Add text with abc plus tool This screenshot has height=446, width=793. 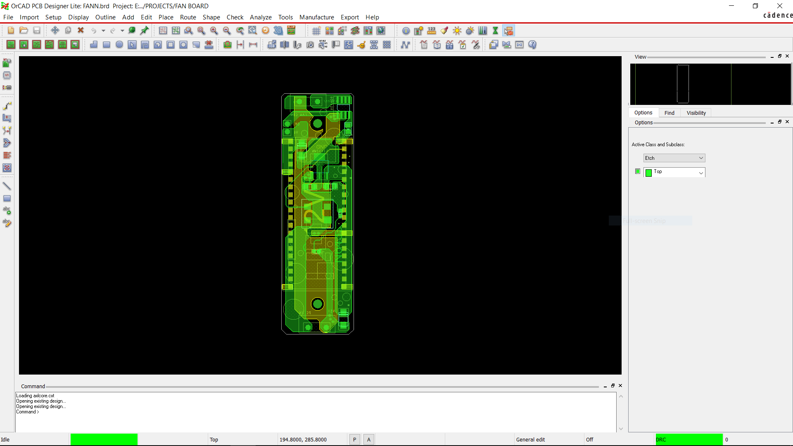click(x=7, y=211)
